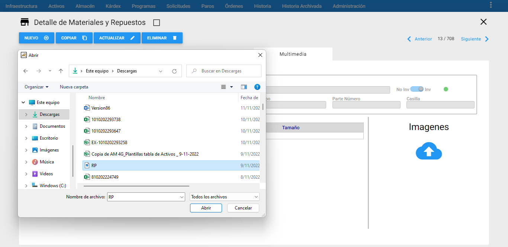Click the Escritorio folder icon

35,138
